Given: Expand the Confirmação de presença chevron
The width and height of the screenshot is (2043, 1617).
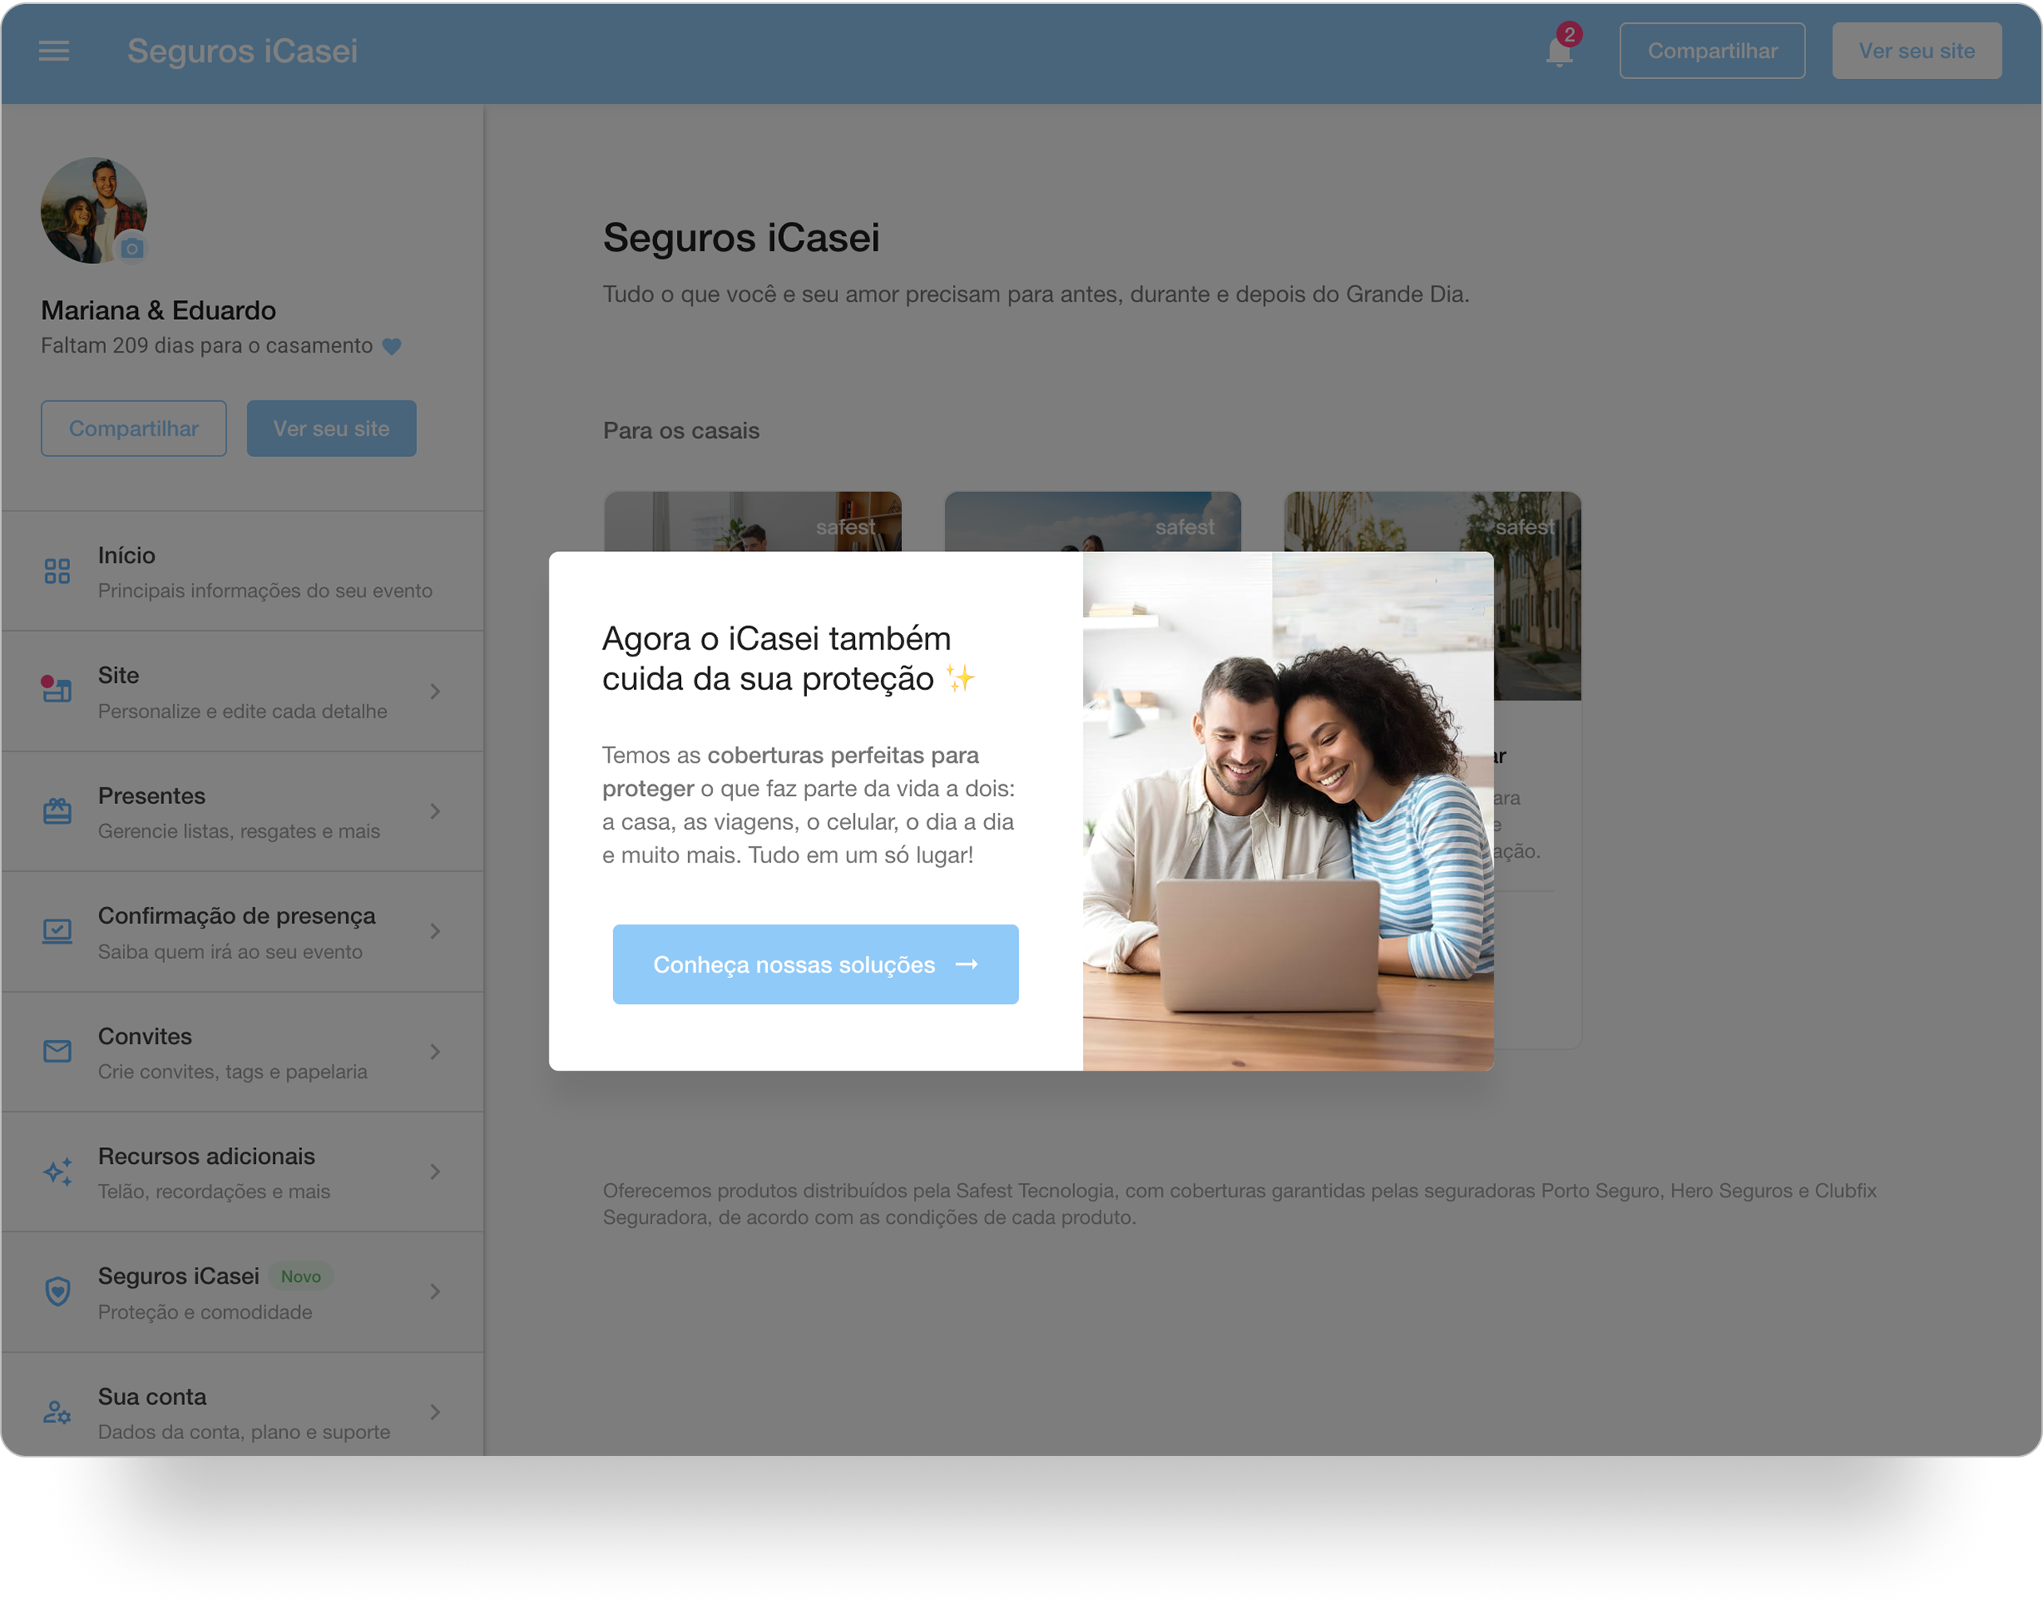Looking at the screenshot, I should point(435,932).
